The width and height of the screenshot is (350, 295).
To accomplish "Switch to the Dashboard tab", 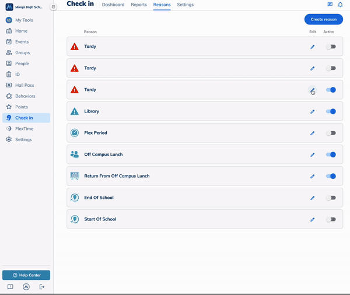I will (113, 5).
